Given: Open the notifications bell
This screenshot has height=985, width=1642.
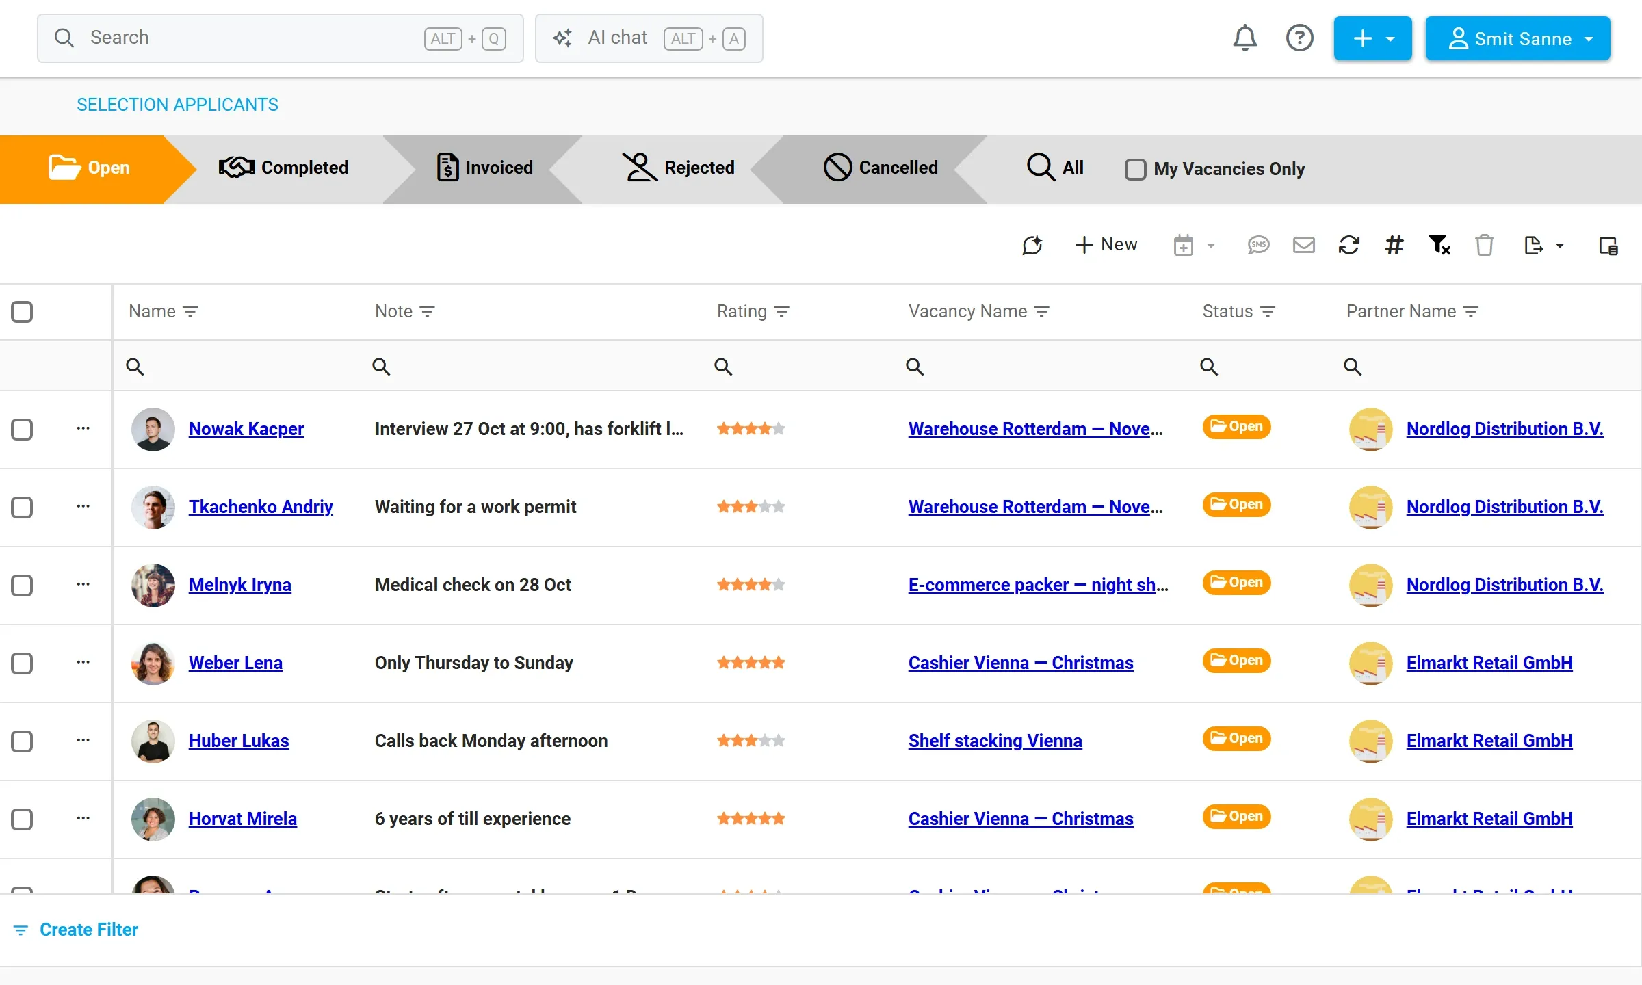Looking at the screenshot, I should (x=1244, y=38).
